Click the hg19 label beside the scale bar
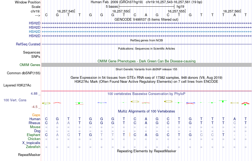The height and width of the screenshot is (161, 252). tap(180, 7)
